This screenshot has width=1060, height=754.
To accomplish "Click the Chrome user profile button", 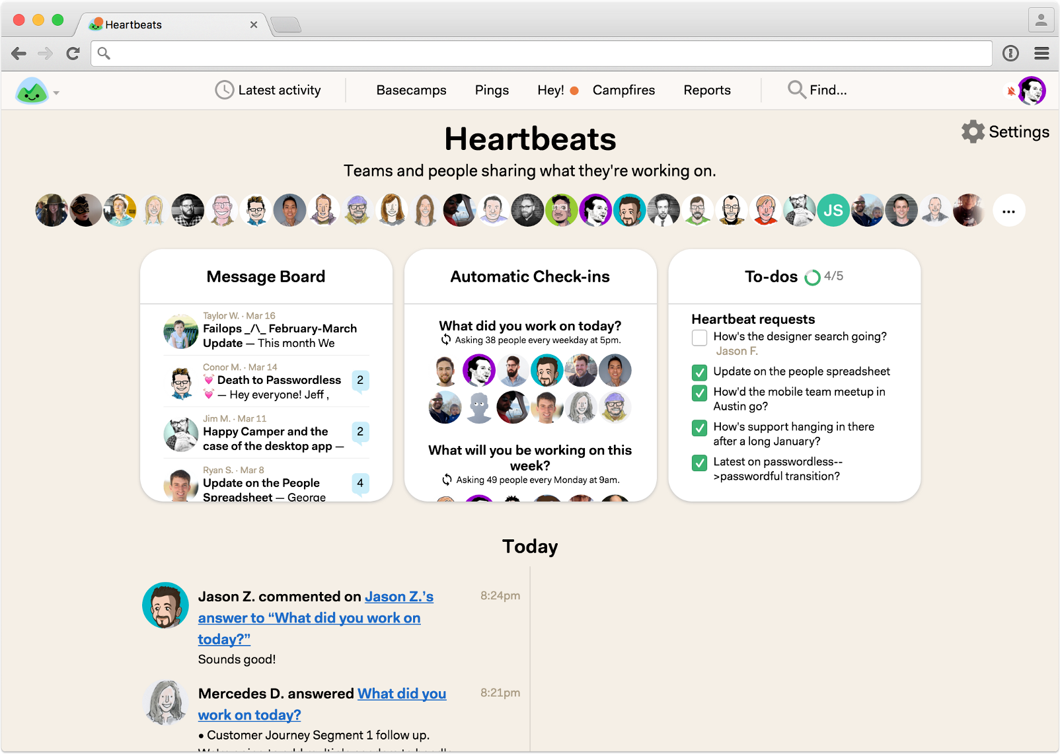I will click(1041, 20).
